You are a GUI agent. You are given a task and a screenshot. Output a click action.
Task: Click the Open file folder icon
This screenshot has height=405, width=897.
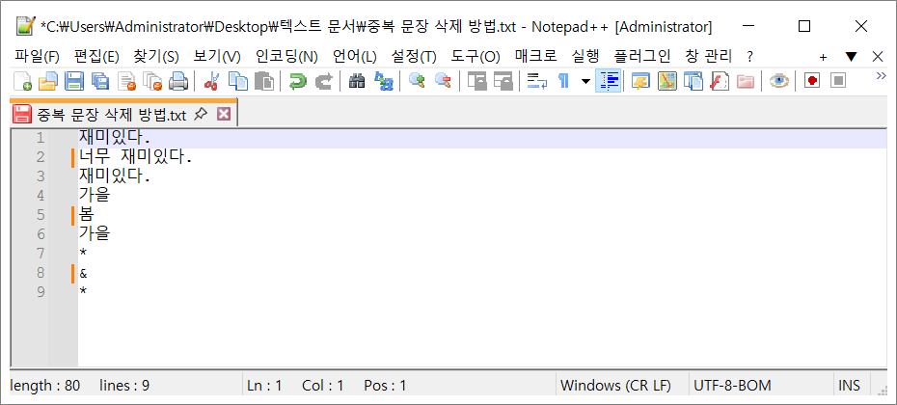pyautogui.click(x=48, y=81)
